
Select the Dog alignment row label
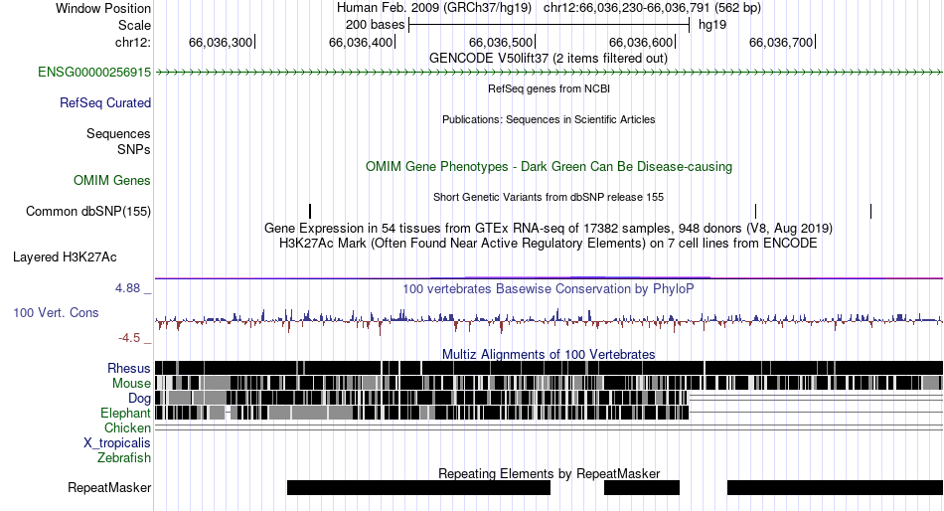pyautogui.click(x=139, y=399)
